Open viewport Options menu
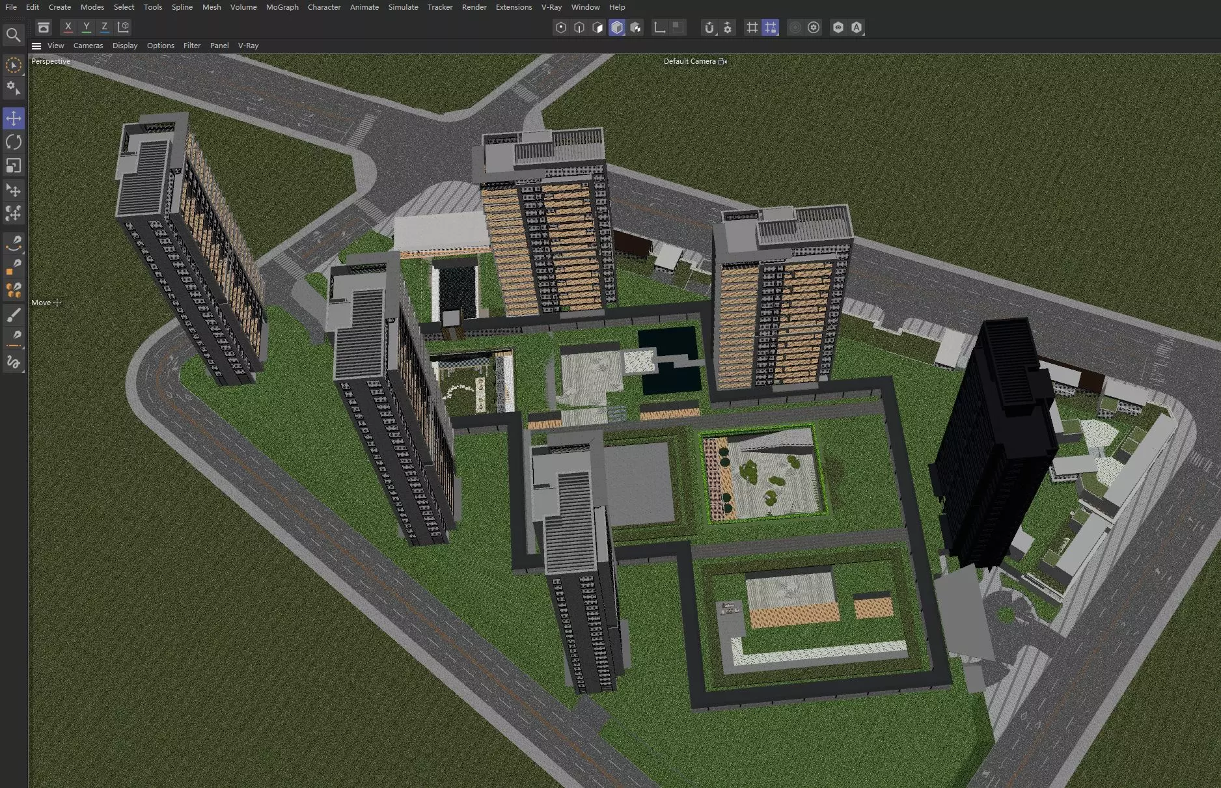 [x=161, y=46]
